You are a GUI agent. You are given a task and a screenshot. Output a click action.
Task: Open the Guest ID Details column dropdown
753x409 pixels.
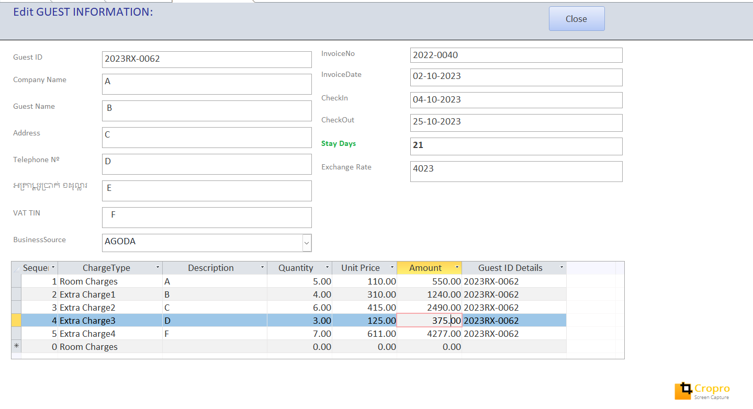click(561, 268)
